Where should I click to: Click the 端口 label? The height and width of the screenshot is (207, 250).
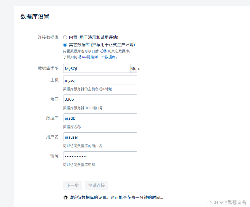point(55,99)
